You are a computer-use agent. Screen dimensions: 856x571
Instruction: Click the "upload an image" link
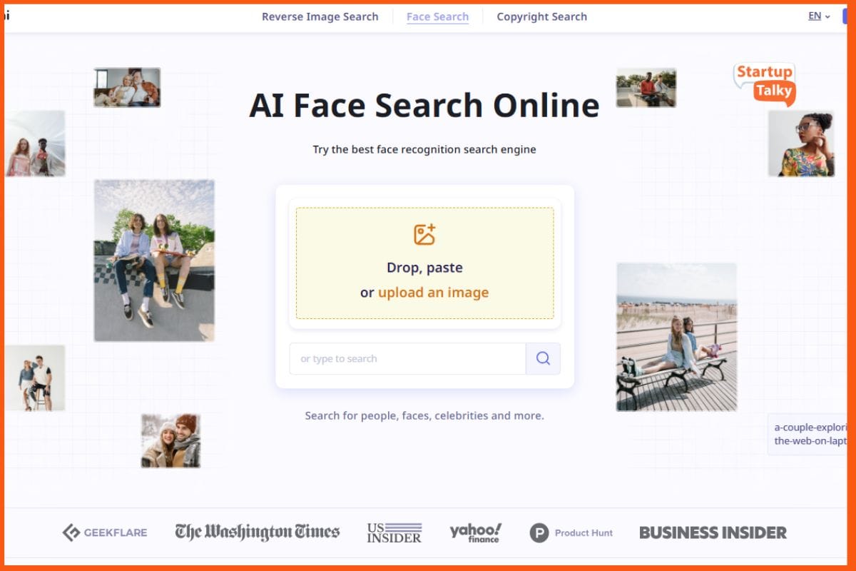(x=433, y=293)
